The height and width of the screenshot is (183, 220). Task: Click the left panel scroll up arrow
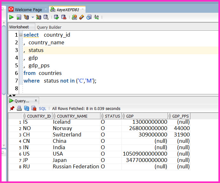(x=4, y=23)
